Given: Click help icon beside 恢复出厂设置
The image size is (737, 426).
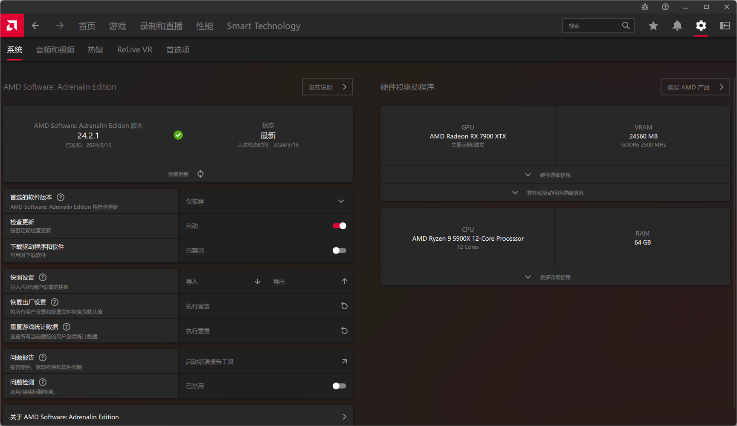Looking at the screenshot, I should pyautogui.click(x=55, y=302).
